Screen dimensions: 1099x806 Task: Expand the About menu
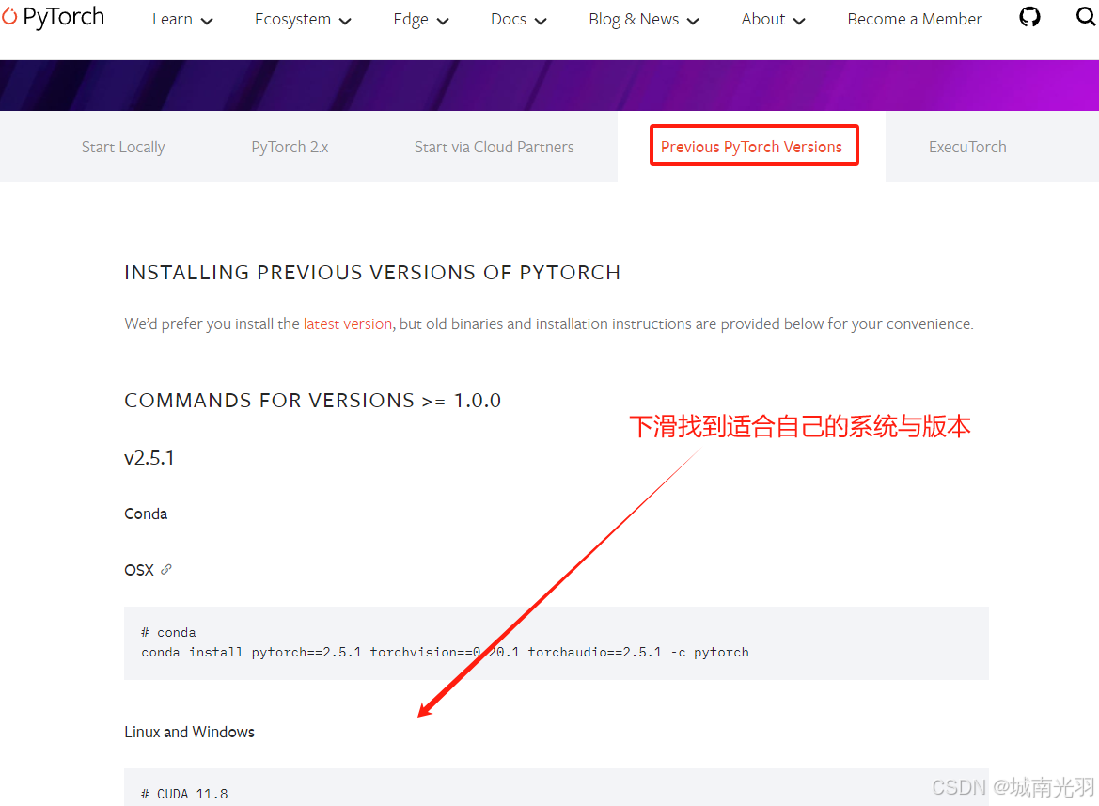[773, 20]
